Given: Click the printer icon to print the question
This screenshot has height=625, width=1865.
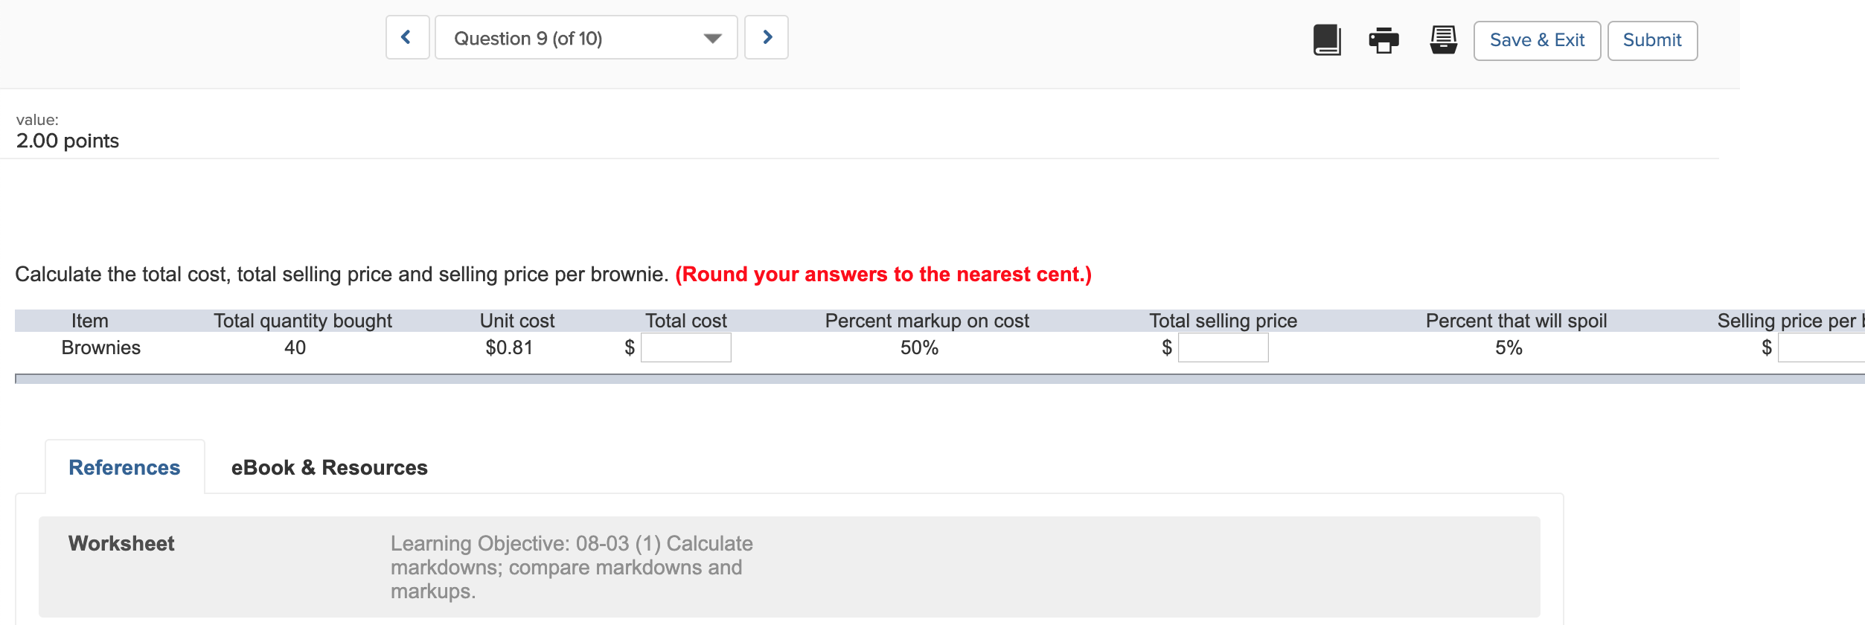Looking at the screenshot, I should coord(1384,41).
